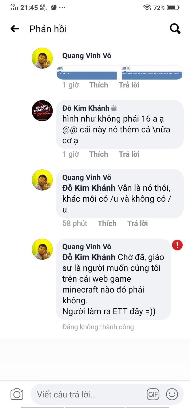The image size is (190, 408).
Task: Open Đỗ Kim Khánh mention in failed comment
Action: 89,257
